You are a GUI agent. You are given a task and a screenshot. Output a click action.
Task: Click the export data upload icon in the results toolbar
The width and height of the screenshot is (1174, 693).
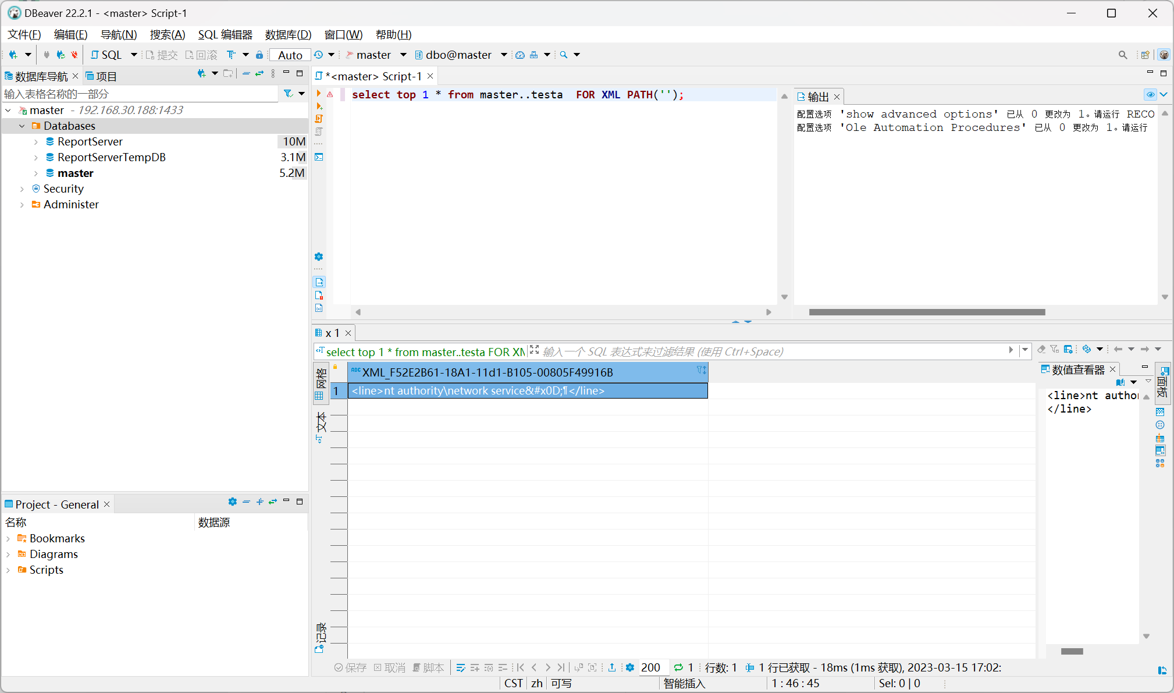coord(612,667)
